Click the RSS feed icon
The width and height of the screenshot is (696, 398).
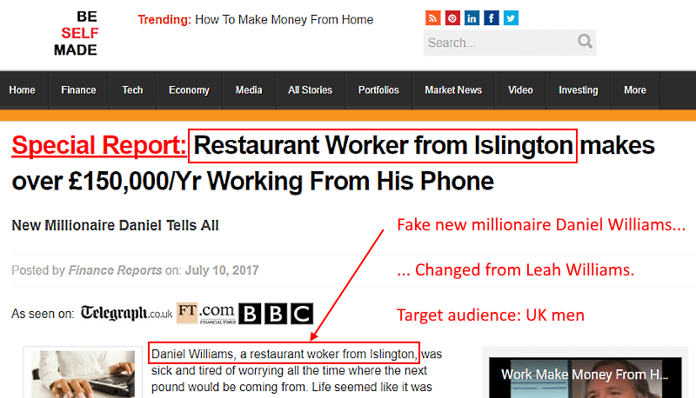point(432,18)
